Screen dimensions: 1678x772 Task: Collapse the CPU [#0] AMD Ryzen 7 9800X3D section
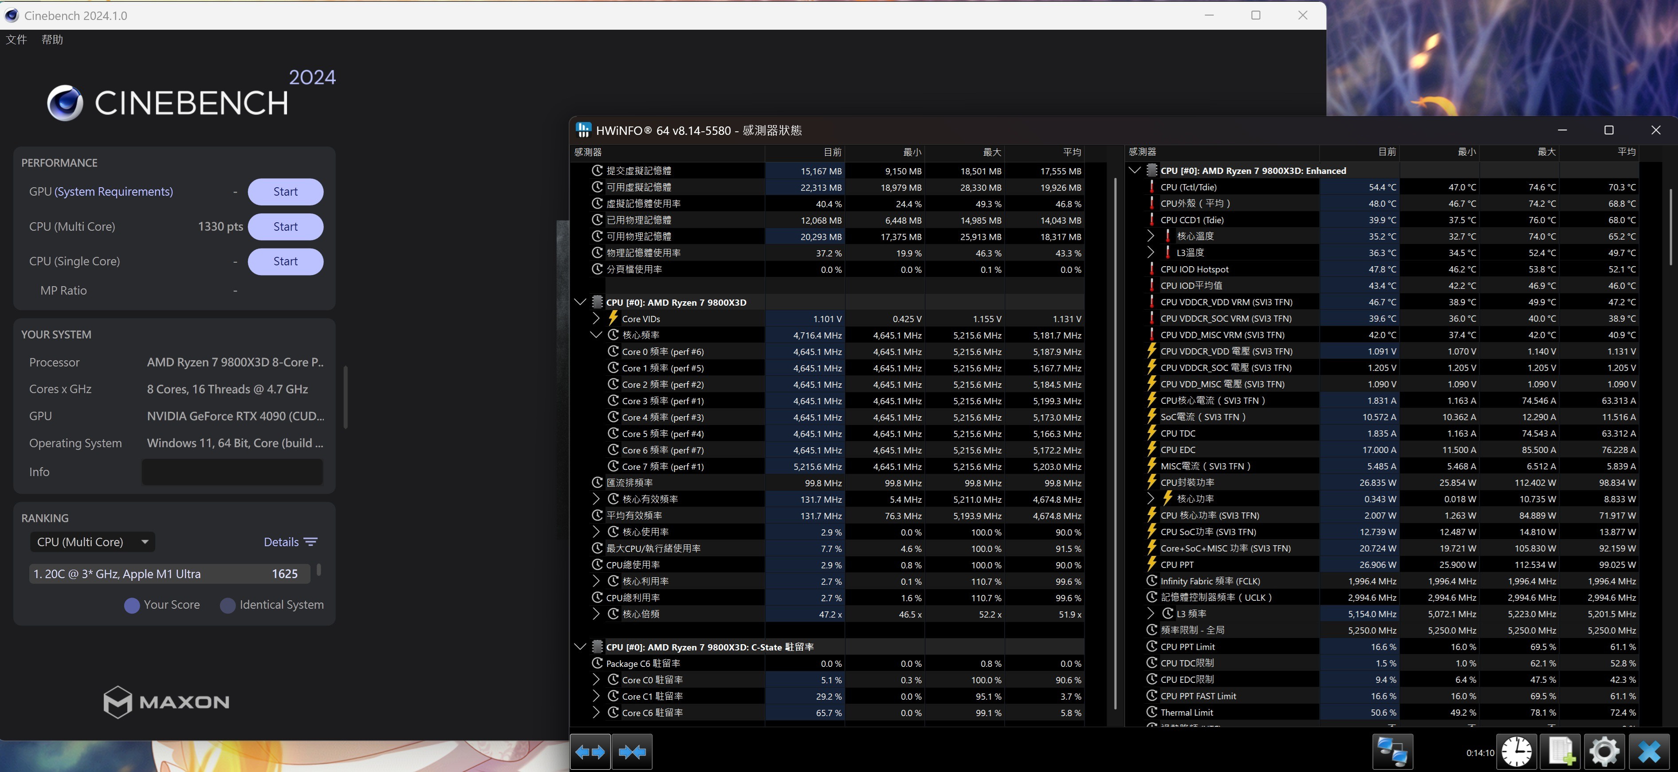(580, 302)
